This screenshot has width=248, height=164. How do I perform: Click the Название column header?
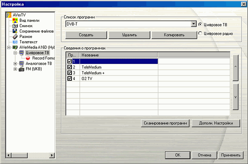pyautogui.click(x=119, y=55)
